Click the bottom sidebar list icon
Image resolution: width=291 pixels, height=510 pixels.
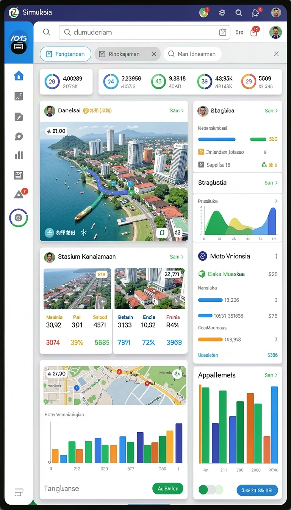click(x=19, y=492)
